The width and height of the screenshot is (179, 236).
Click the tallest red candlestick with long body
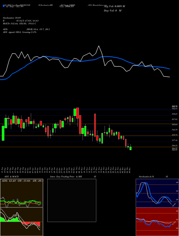(x=95, y=125)
